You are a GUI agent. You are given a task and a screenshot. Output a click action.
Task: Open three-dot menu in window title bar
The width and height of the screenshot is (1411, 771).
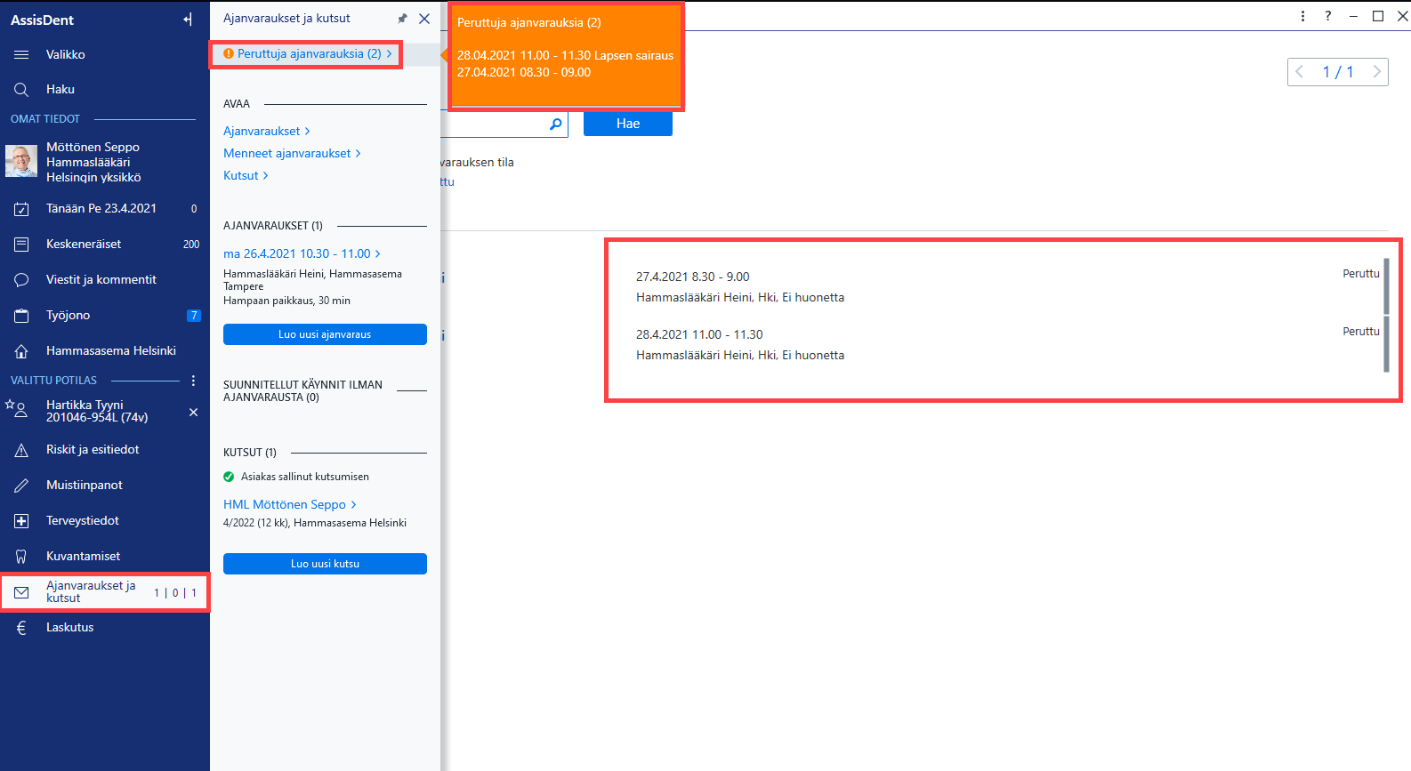[x=1302, y=16]
